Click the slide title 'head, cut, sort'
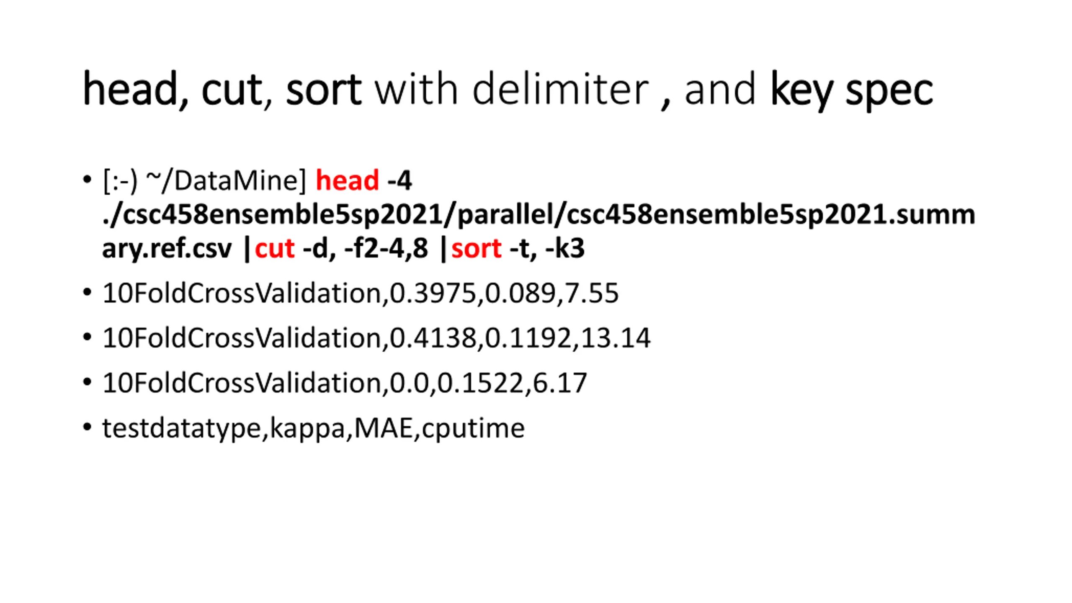Viewport: 1072px width, 603px height. click(x=222, y=90)
